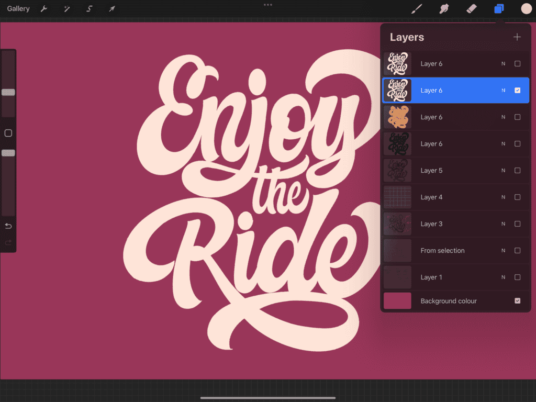Select the Transform arrow tool

pos(111,9)
